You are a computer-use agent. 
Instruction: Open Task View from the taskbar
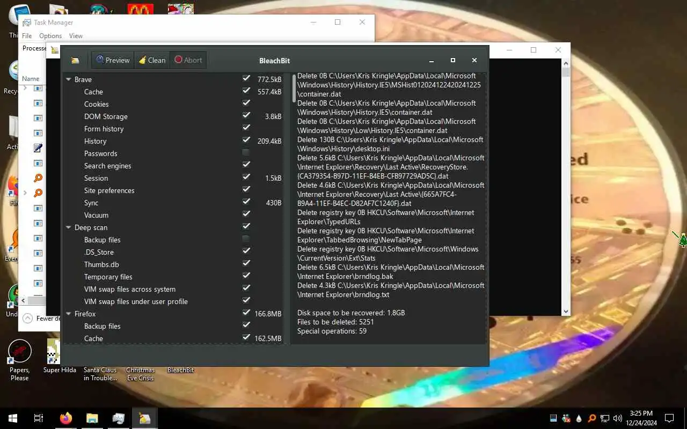(x=39, y=418)
